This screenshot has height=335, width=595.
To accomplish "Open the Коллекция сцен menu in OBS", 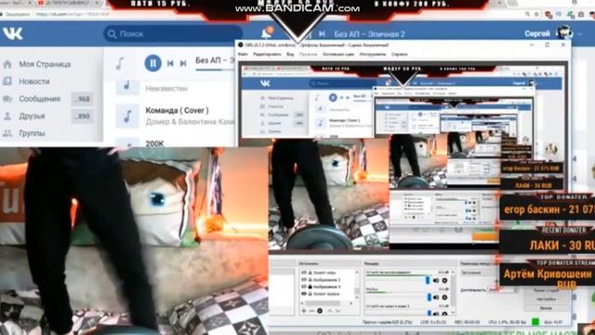I will pos(338,54).
